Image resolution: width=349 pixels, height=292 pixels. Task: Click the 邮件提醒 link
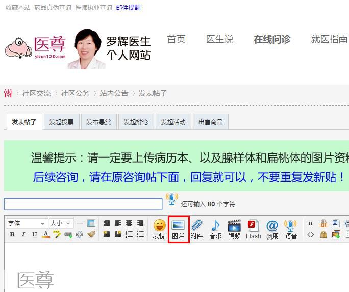point(128,8)
